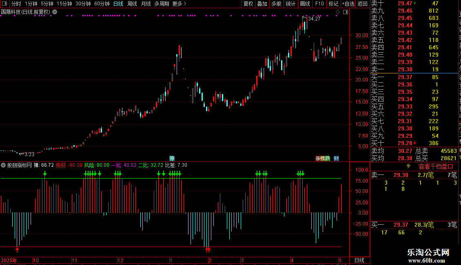Select the 卖一 29.38 ask row
Viewport: 461px width, 265px height.
click(414, 69)
